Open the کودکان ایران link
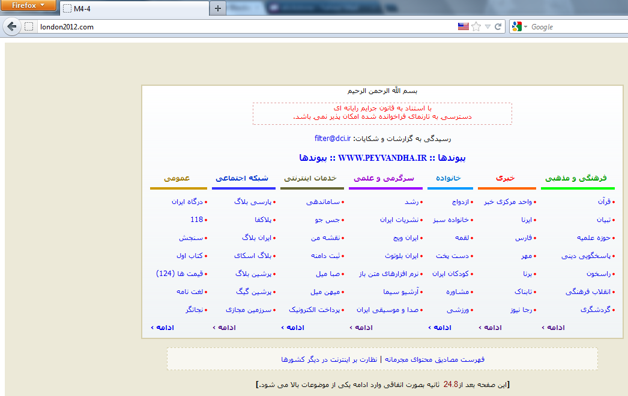The height and width of the screenshot is (396, 628). [450, 274]
